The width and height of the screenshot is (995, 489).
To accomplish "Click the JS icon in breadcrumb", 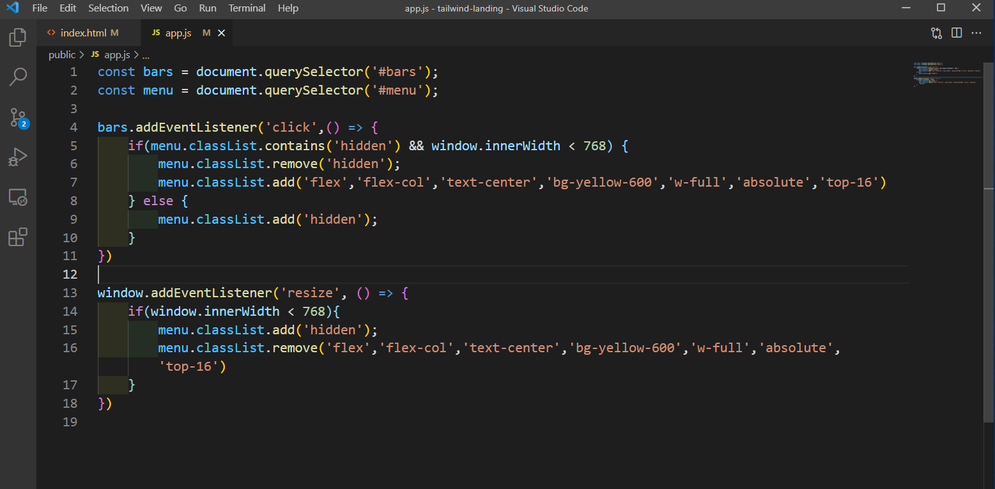I will (x=95, y=55).
